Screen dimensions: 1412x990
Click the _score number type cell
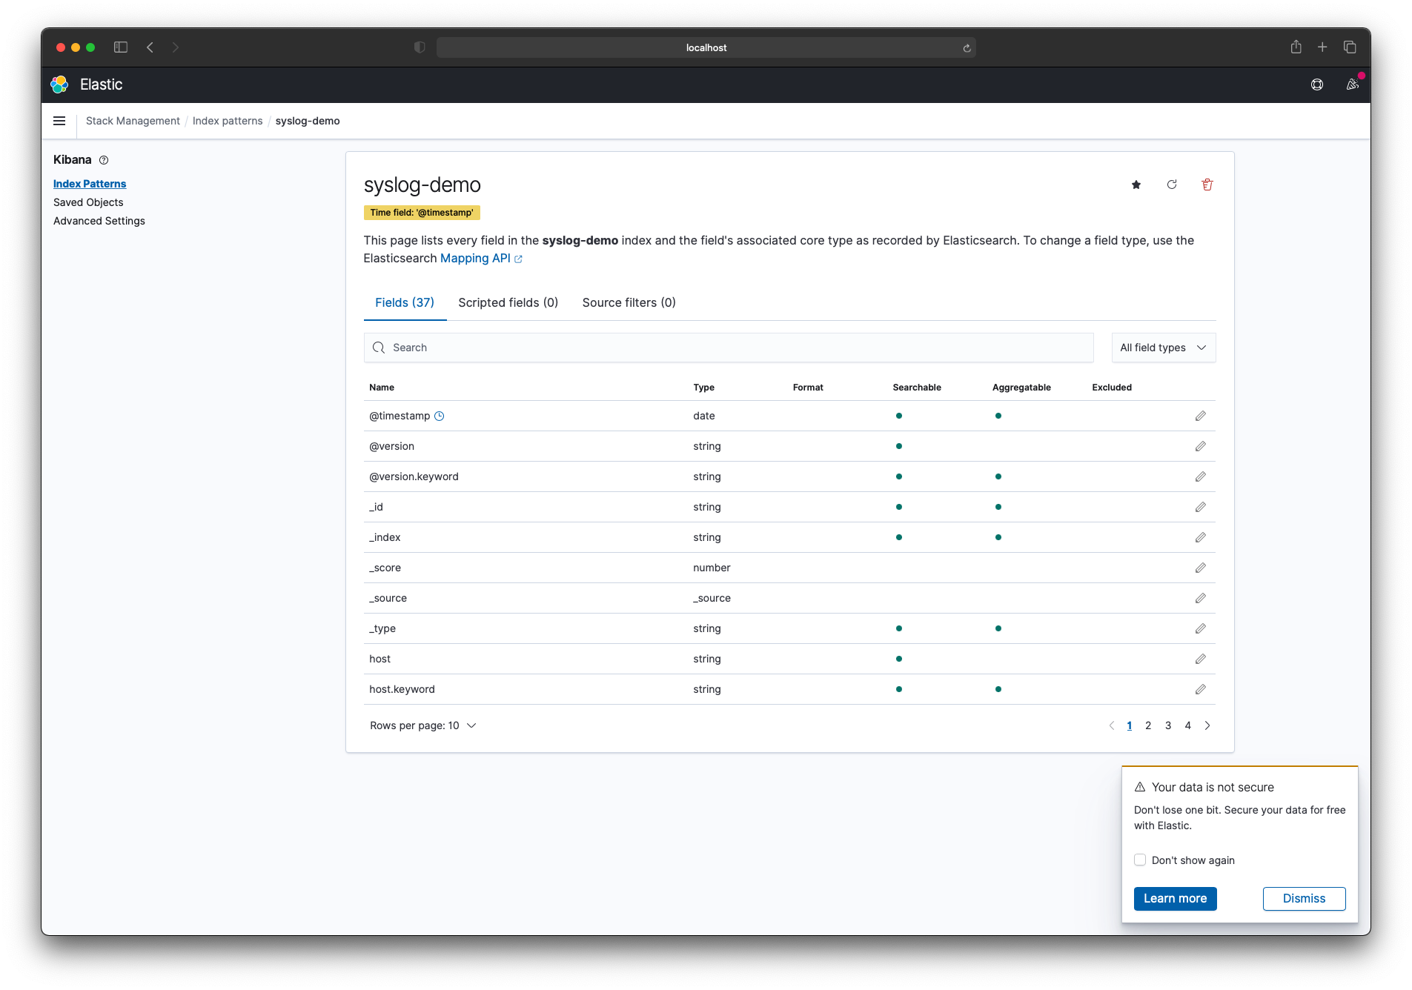712,568
